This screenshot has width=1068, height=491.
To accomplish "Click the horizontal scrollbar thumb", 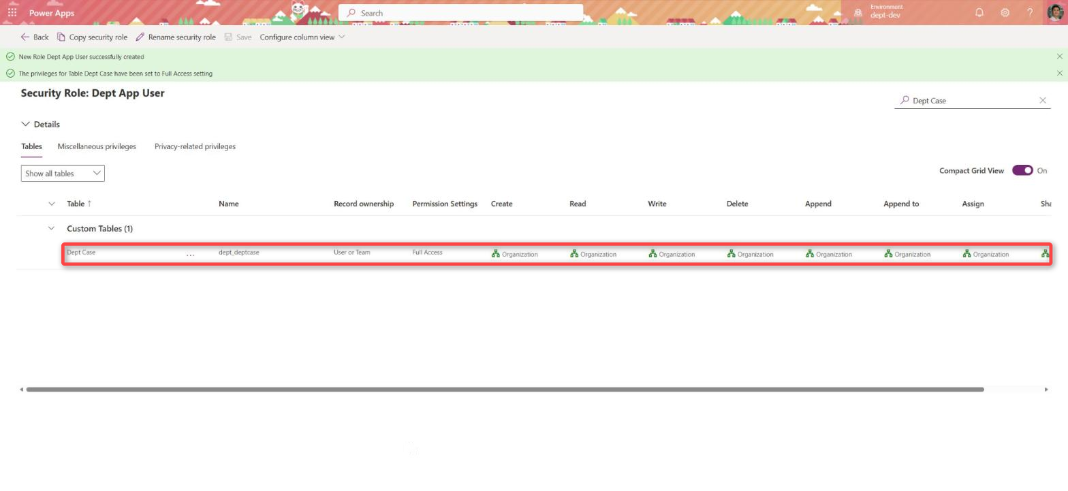I will [505, 390].
